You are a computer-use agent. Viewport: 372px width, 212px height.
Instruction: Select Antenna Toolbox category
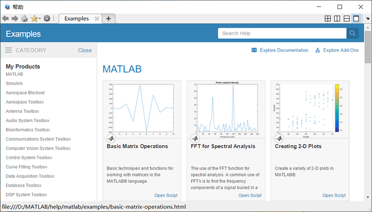click(22, 111)
